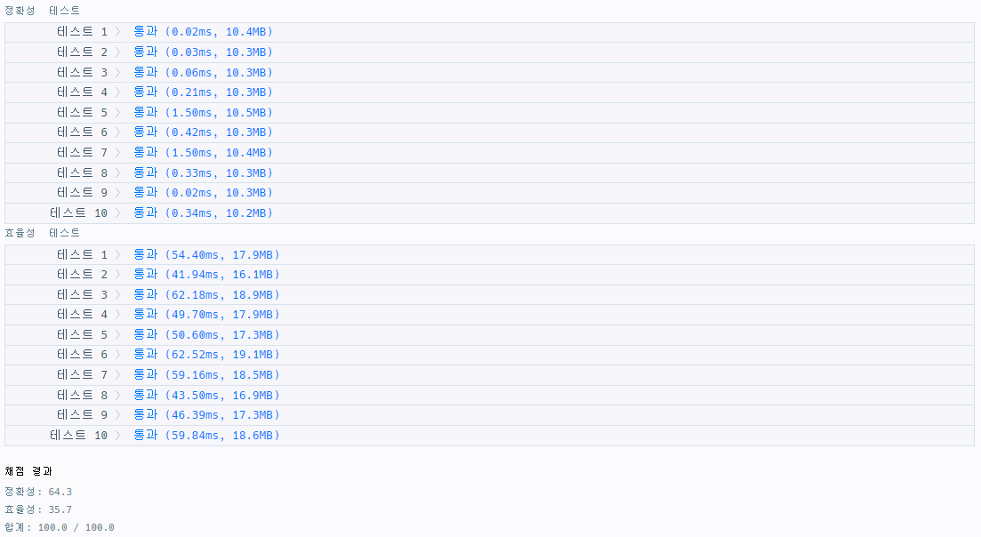Select the 채점 결과 heading
Screen dimensions: 981x537
28,471
